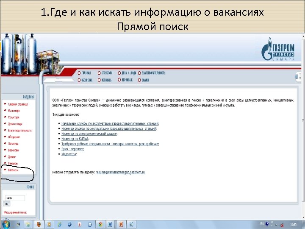305x229 pixels.
Task: Open СТРУКТУРА in the top red-circle menu
Action: [x=105, y=73]
